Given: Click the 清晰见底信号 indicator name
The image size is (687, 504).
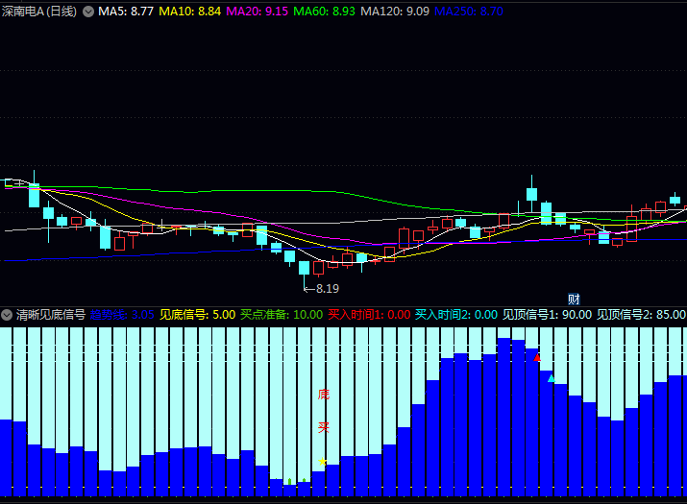Looking at the screenshot, I should pyautogui.click(x=50, y=314).
